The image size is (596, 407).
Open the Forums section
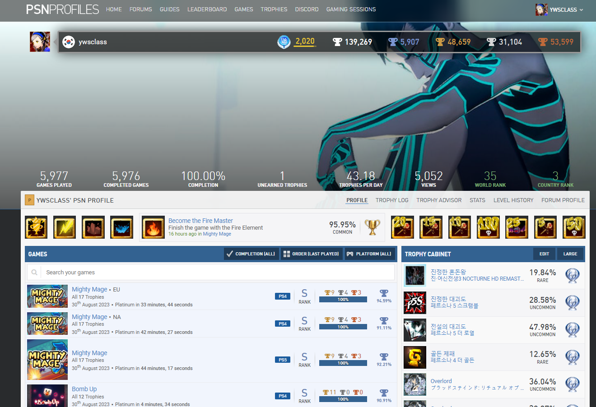141,9
